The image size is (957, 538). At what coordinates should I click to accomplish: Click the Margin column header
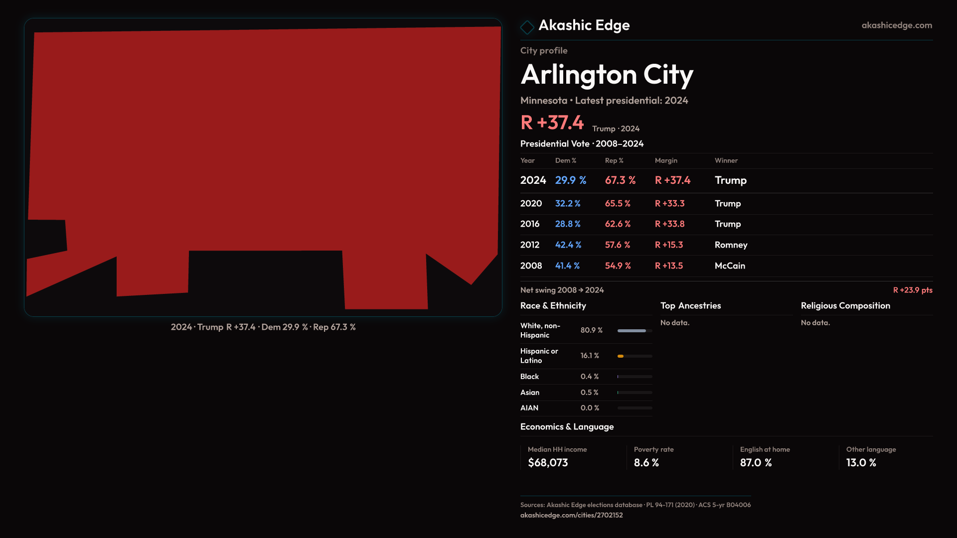click(666, 161)
